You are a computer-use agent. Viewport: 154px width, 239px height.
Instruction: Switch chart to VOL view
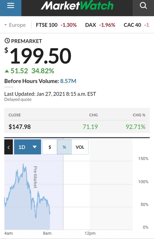(80, 147)
